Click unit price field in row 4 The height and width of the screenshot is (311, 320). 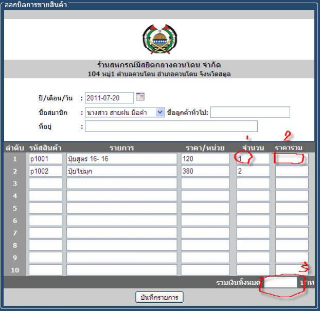205,196
